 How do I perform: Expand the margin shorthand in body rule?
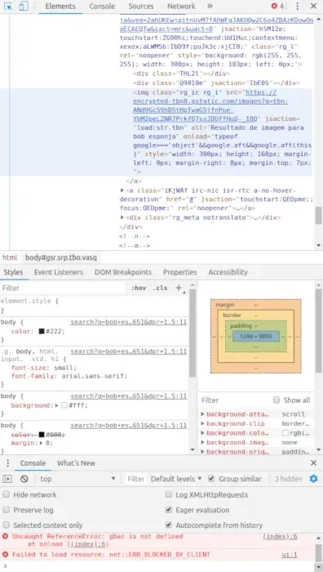[42, 443]
